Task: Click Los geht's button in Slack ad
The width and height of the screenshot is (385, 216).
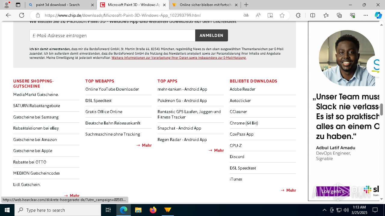Action: pyautogui.click(x=333, y=191)
